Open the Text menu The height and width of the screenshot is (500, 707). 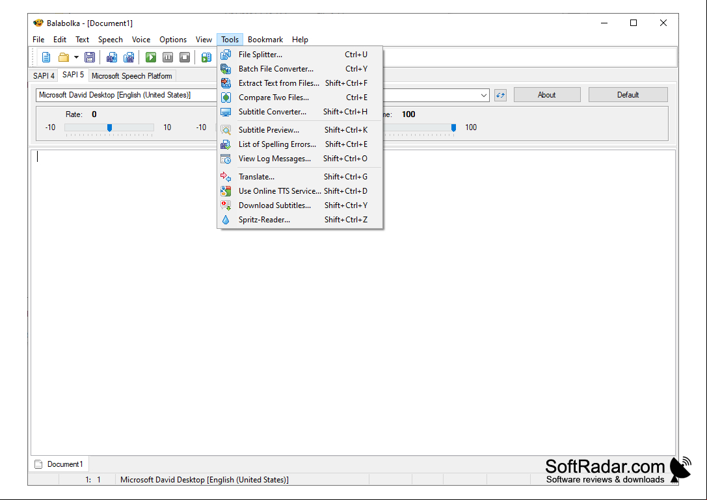[x=82, y=40]
